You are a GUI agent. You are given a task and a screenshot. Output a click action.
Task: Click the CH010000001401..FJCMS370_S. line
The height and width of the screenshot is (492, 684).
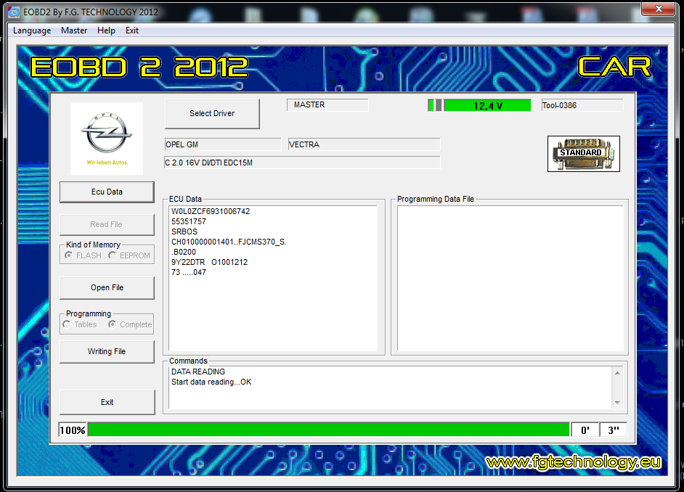coord(229,242)
